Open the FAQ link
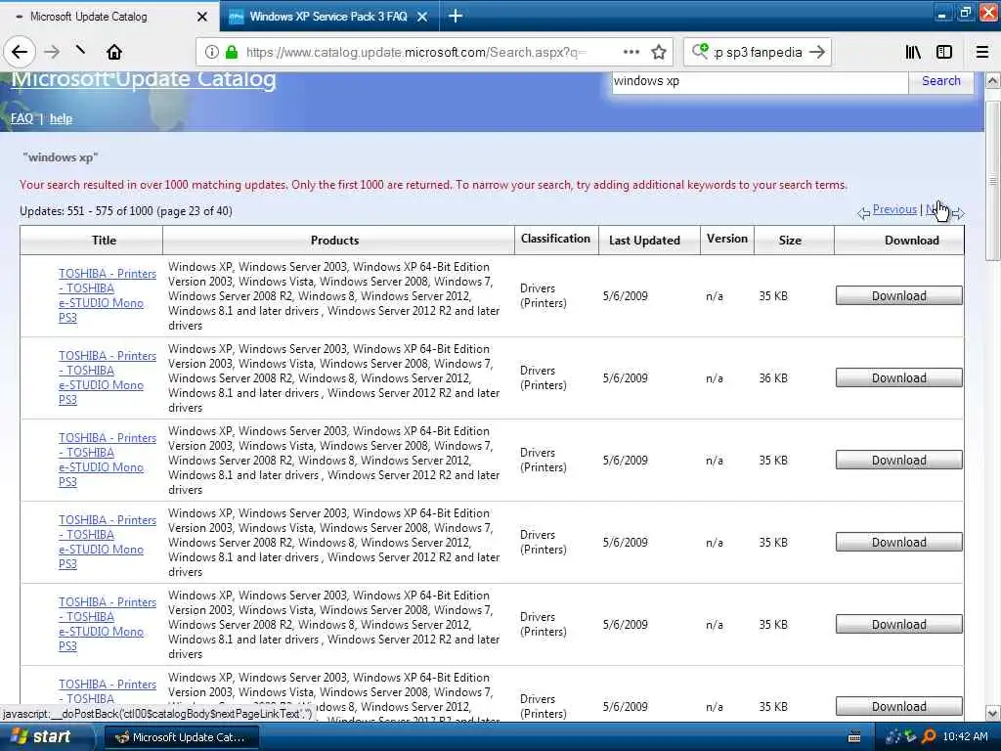 (22, 118)
